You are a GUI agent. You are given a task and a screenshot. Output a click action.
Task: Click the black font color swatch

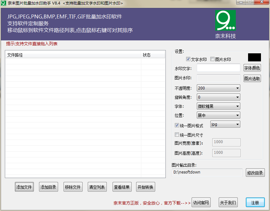[x=254, y=57]
